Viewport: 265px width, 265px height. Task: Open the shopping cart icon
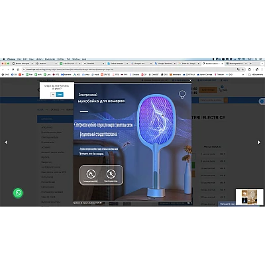(x=221, y=89)
